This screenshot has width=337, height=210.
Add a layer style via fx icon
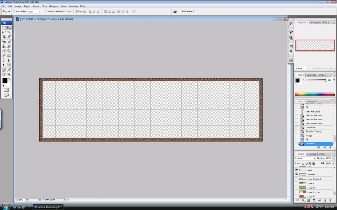pos(303,200)
